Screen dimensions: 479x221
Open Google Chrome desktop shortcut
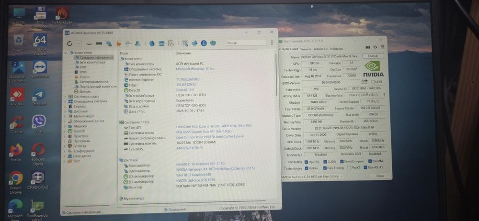click(16, 182)
